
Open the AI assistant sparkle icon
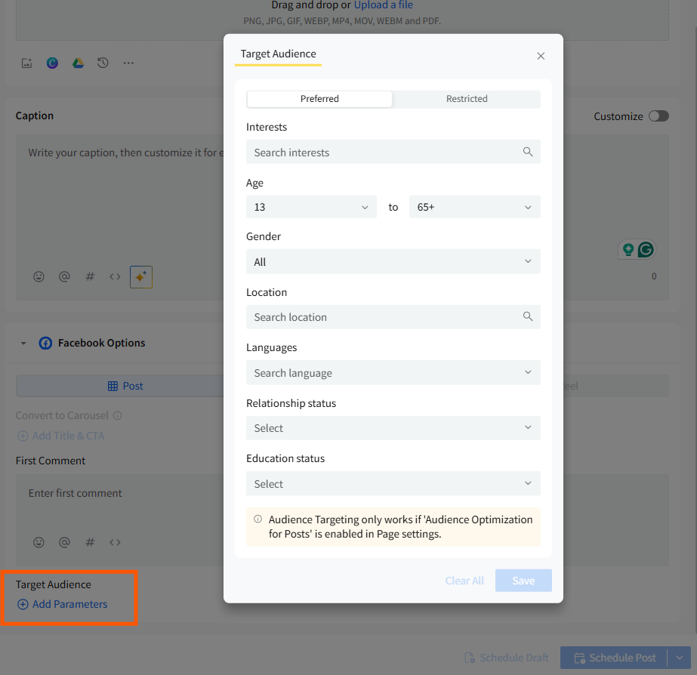141,277
